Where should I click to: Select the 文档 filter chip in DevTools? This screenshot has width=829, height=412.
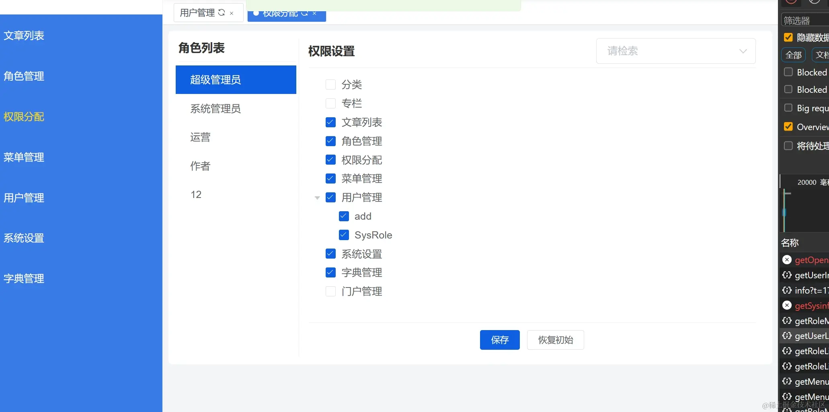pyautogui.click(x=821, y=55)
